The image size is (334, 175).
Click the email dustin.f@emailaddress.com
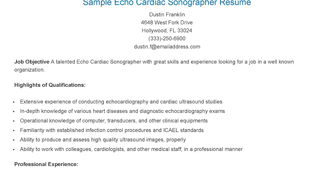(167, 47)
